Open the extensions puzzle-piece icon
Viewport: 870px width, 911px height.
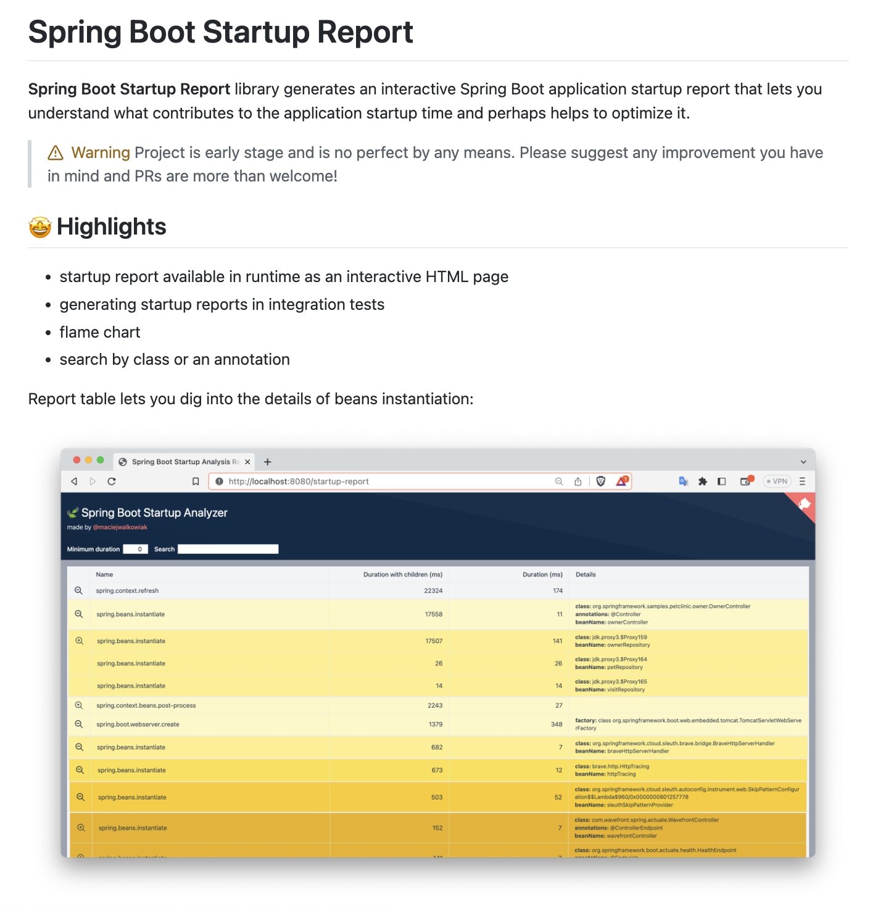point(702,481)
